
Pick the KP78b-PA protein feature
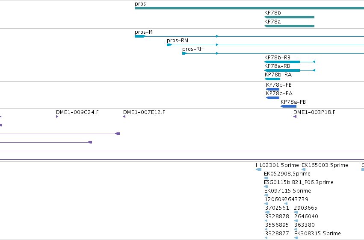click(272, 98)
